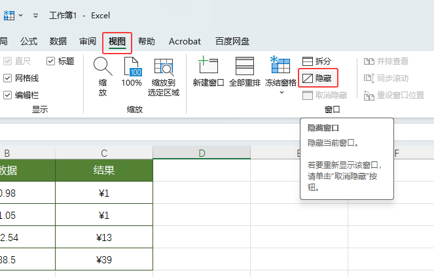
Task: Click the Freeze Panes (冻结窗格) icon
Action: tap(280, 65)
